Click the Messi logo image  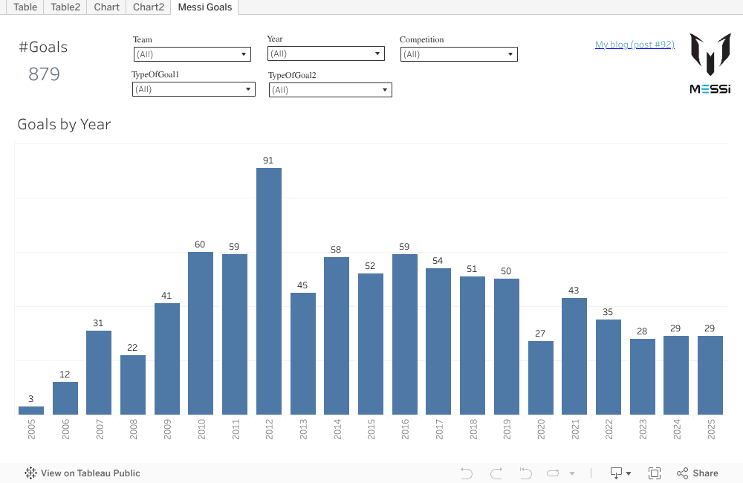point(710,63)
